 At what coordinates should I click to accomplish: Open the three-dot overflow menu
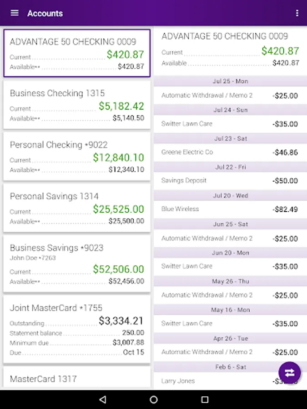(297, 13)
